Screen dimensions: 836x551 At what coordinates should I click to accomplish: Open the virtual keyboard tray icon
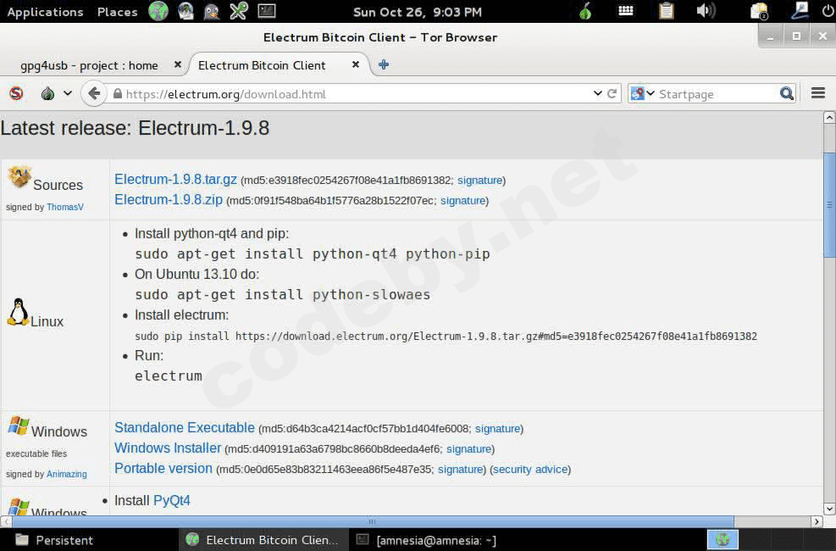point(625,11)
